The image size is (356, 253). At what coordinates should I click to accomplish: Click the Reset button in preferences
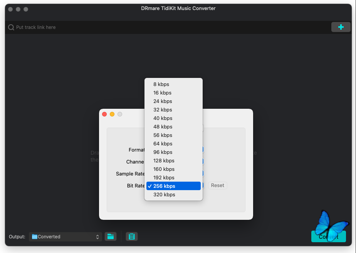pos(218,186)
